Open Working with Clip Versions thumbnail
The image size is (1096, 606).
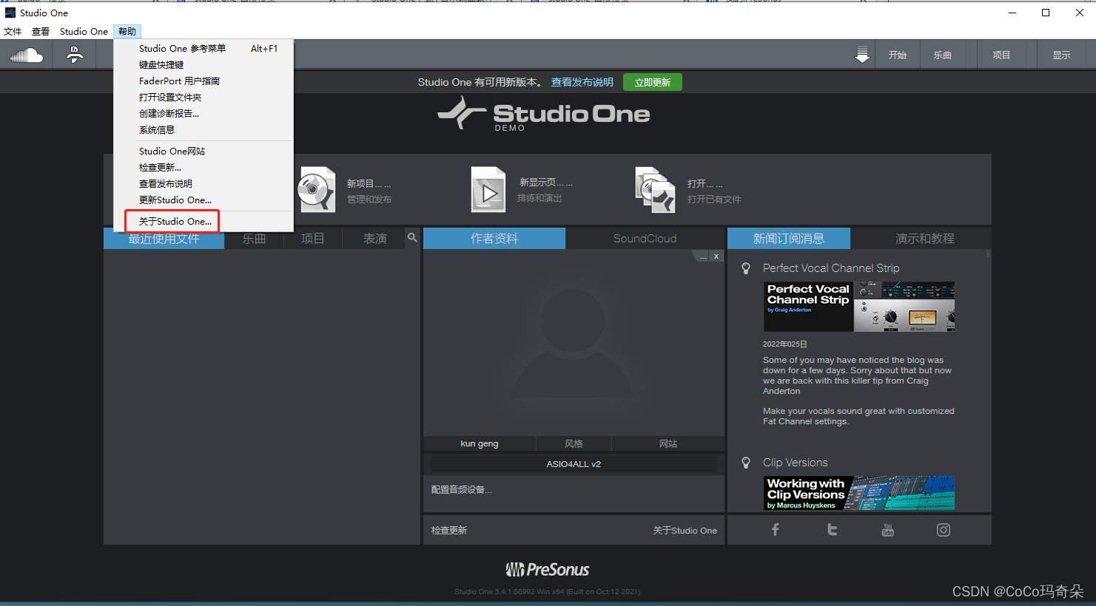[859, 493]
